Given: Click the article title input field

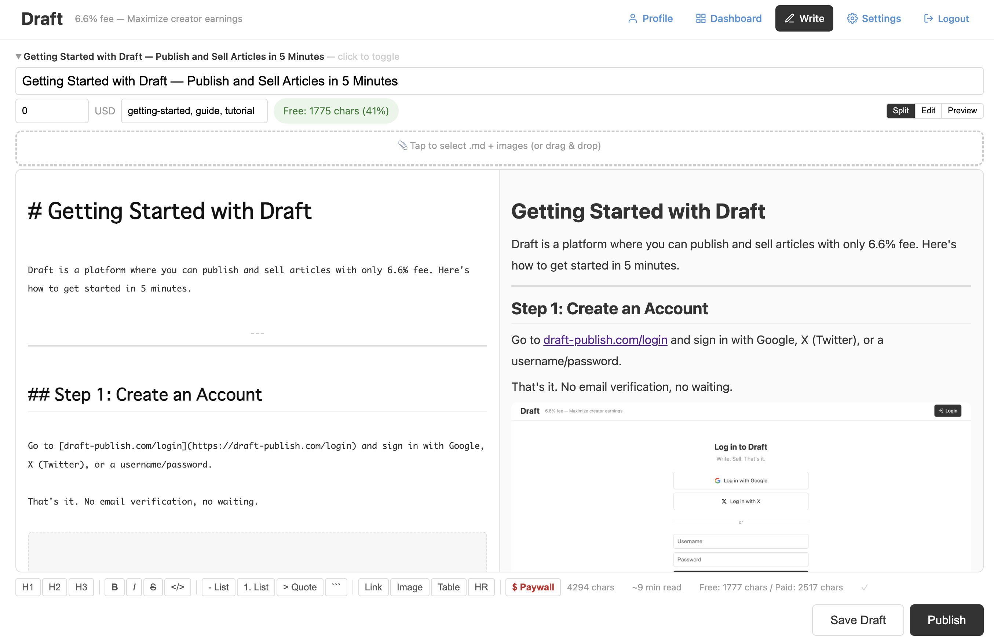Looking at the screenshot, I should [500, 81].
